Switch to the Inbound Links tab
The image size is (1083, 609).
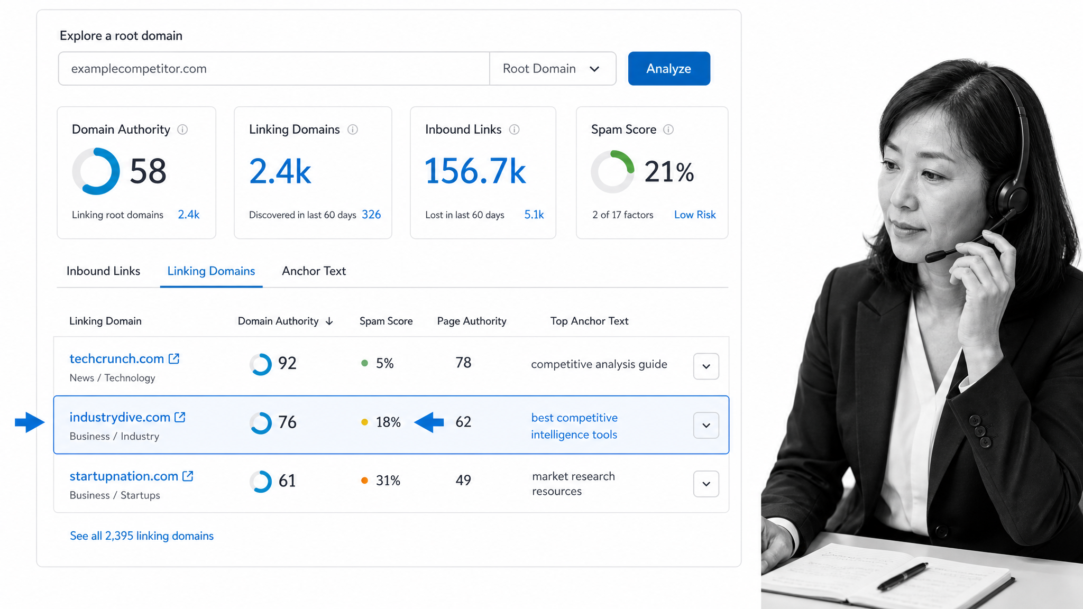pyautogui.click(x=103, y=271)
